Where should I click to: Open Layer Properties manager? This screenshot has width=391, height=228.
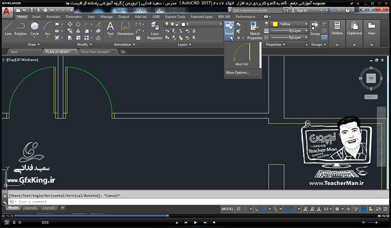(154, 30)
